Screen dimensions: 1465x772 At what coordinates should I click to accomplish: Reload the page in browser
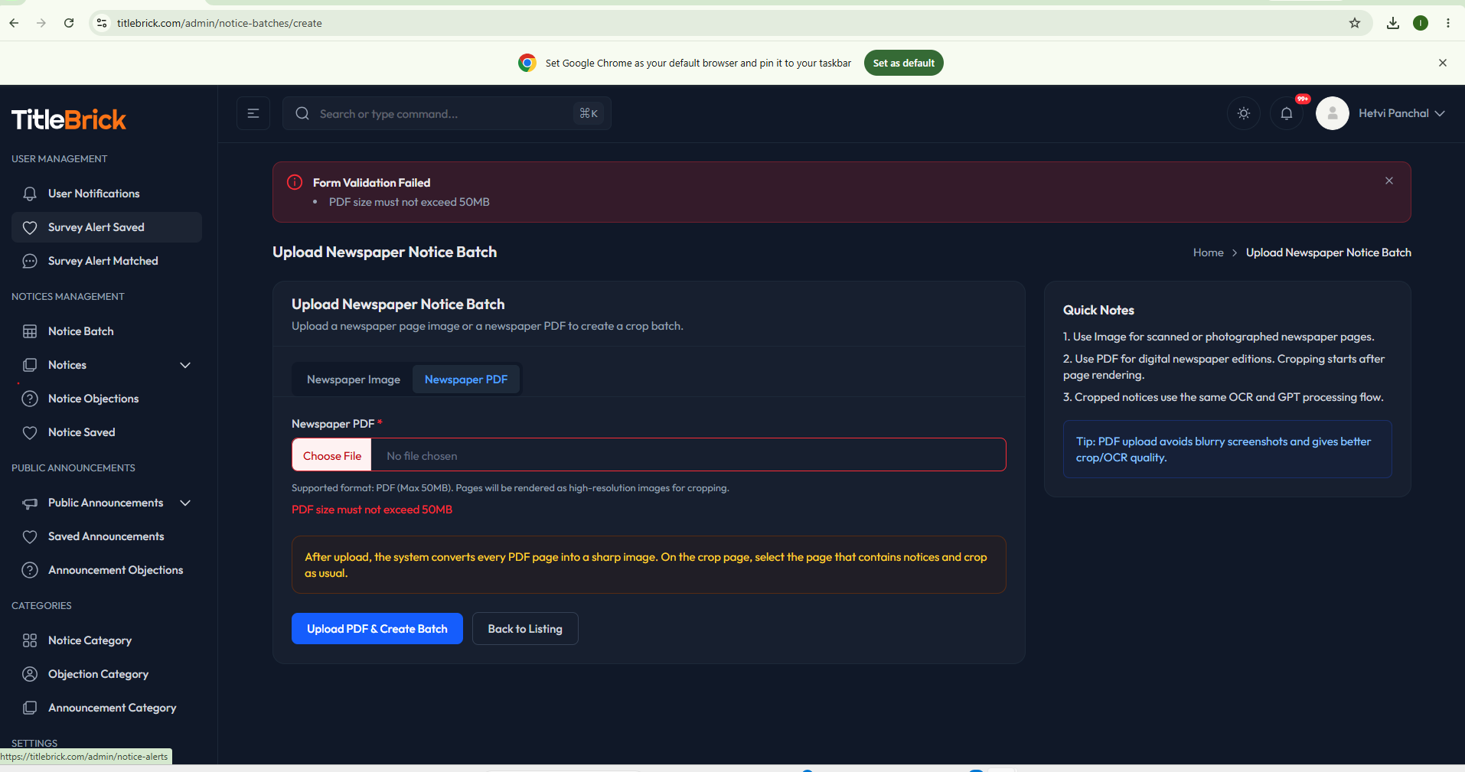coord(69,23)
